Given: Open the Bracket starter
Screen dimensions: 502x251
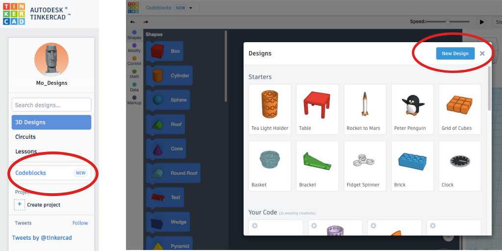Looking at the screenshot, I should tap(317, 166).
